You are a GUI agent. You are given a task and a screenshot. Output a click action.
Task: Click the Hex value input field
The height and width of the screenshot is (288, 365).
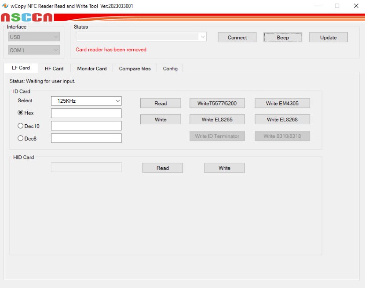pyautogui.click(x=86, y=113)
